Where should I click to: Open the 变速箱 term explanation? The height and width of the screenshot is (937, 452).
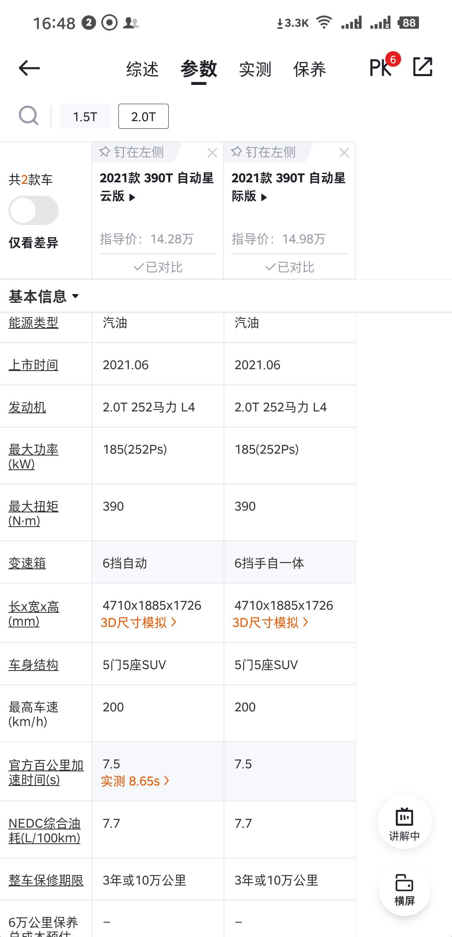pos(27,563)
